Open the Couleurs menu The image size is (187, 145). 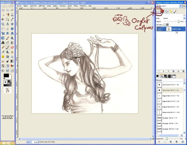[x=63, y=6]
